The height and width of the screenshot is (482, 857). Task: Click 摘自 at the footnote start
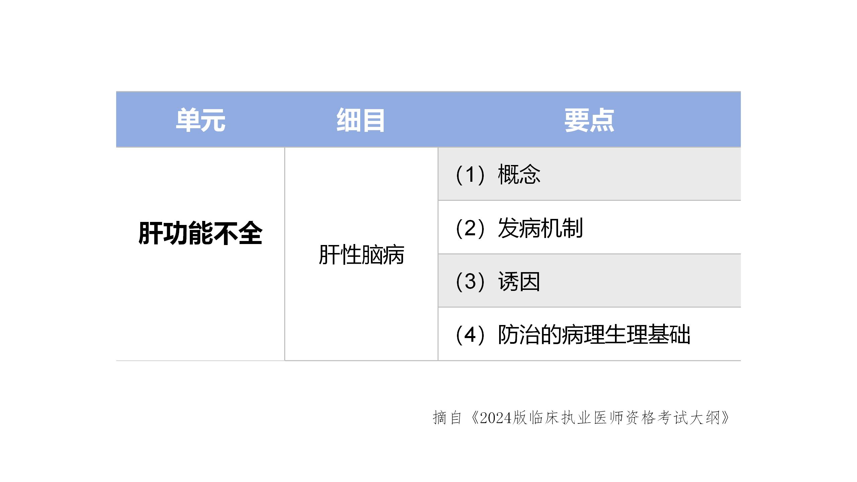point(447,418)
